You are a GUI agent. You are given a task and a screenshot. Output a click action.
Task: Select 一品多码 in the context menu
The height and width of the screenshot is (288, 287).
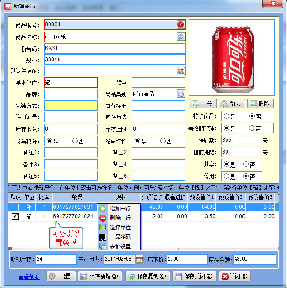coord(119,237)
